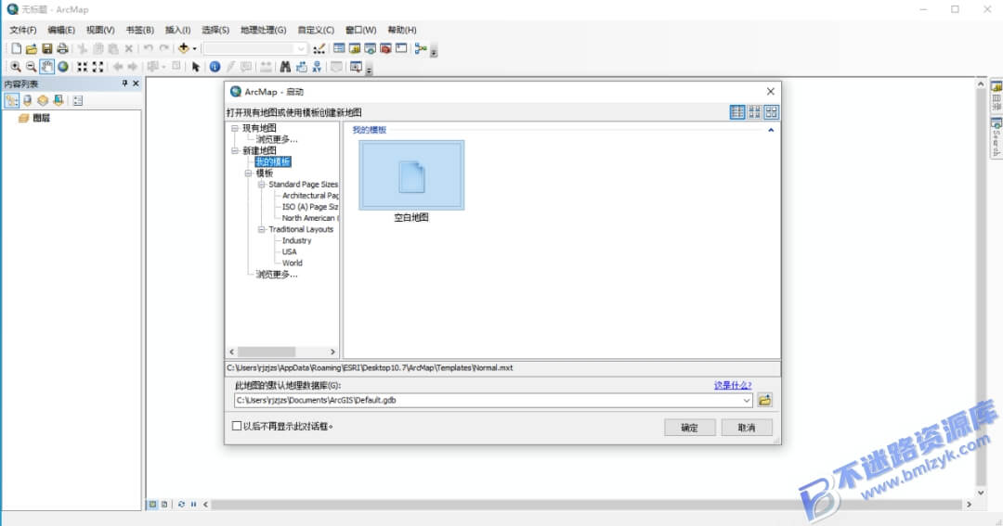Viewport: 1003px width, 526px height.
Task: Click the New map document icon
Action: pos(16,48)
